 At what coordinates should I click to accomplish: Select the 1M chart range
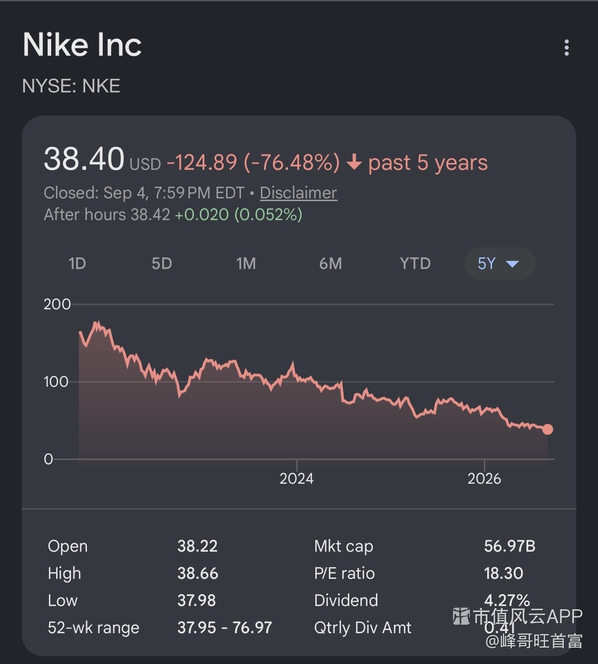pyautogui.click(x=246, y=264)
